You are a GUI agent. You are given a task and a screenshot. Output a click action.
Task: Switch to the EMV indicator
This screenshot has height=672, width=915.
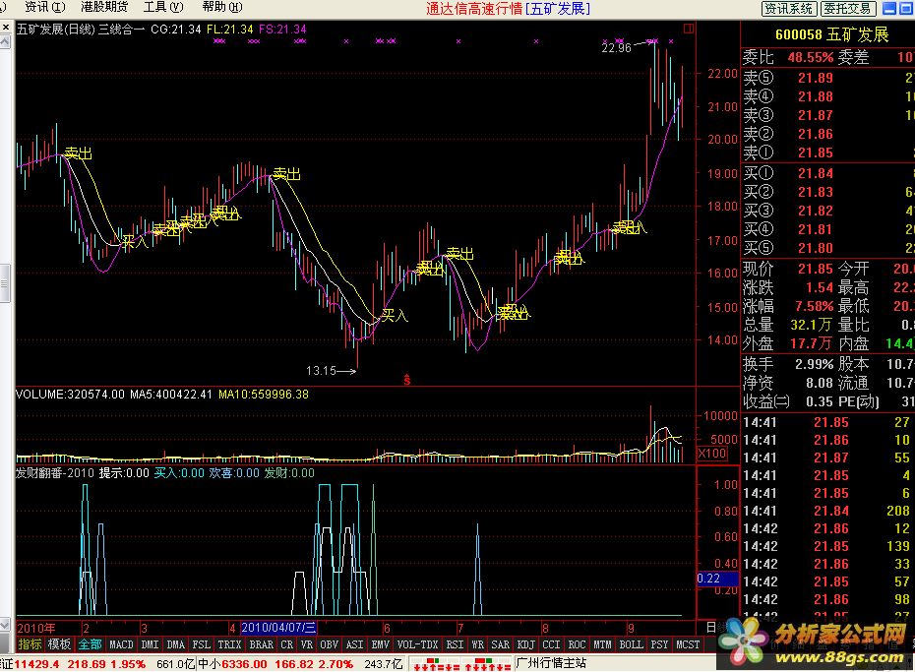[381, 644]
